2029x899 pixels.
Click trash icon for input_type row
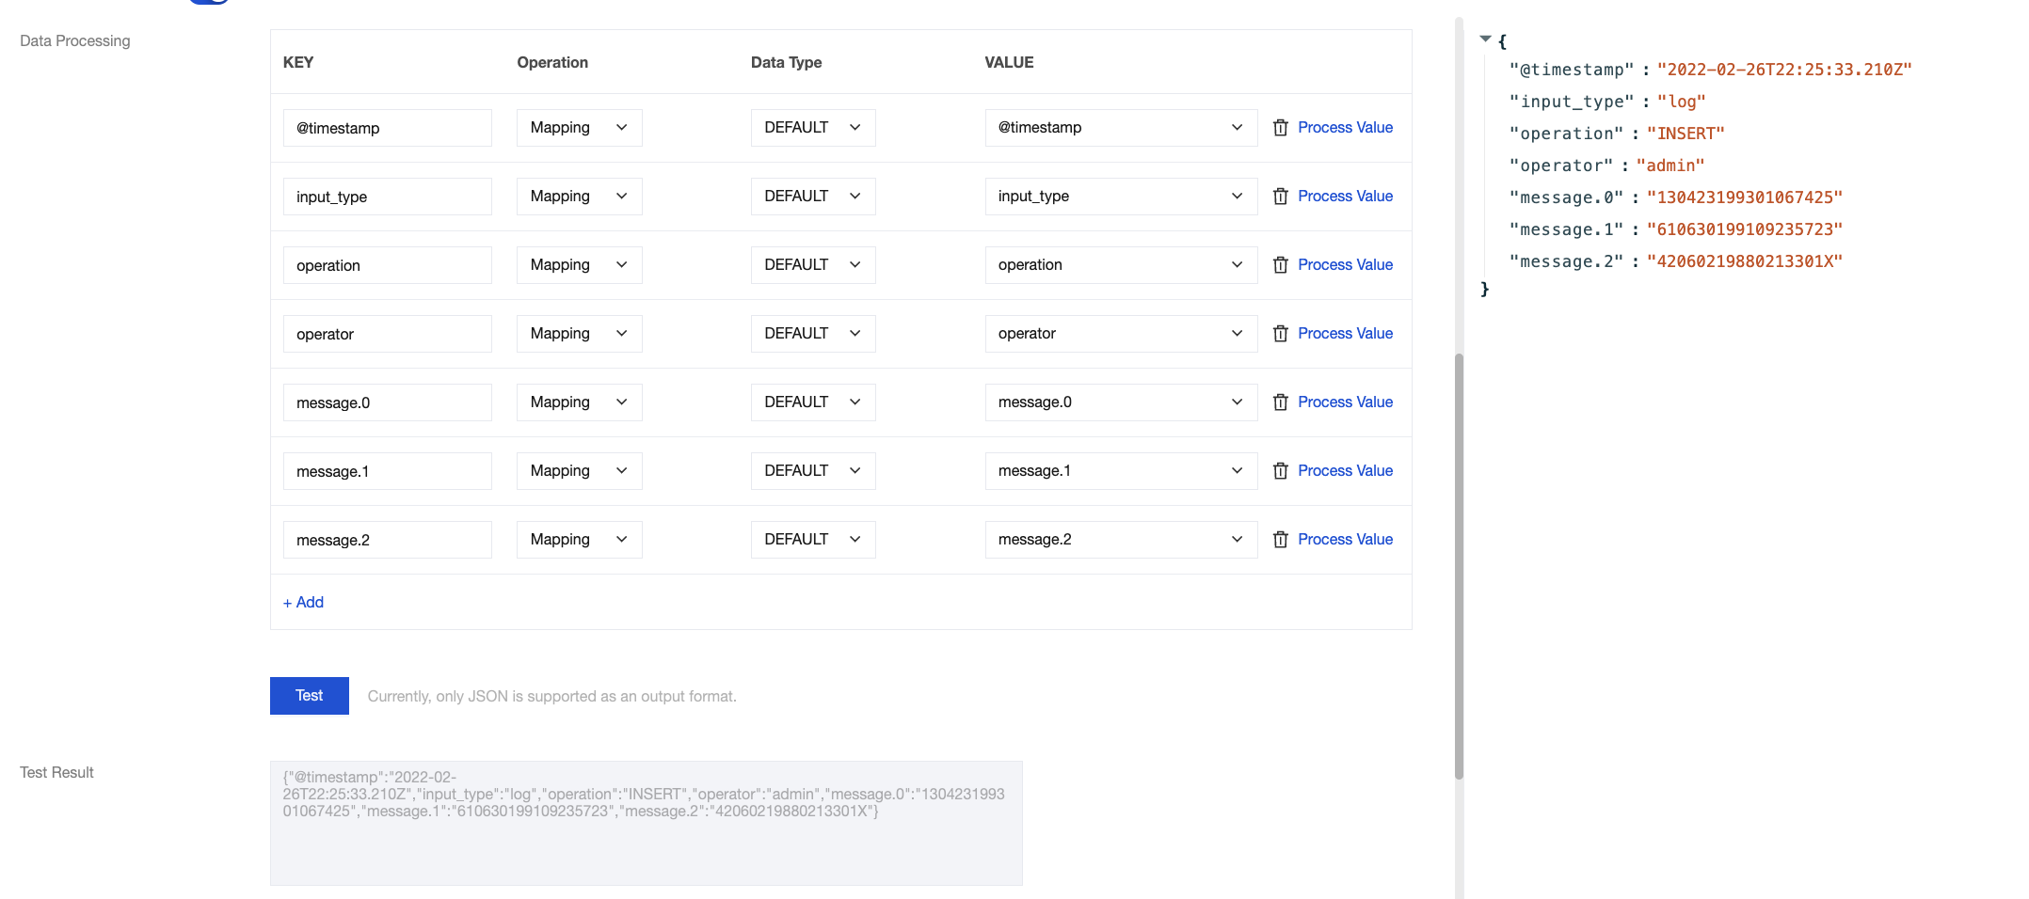click(1280, 197)
